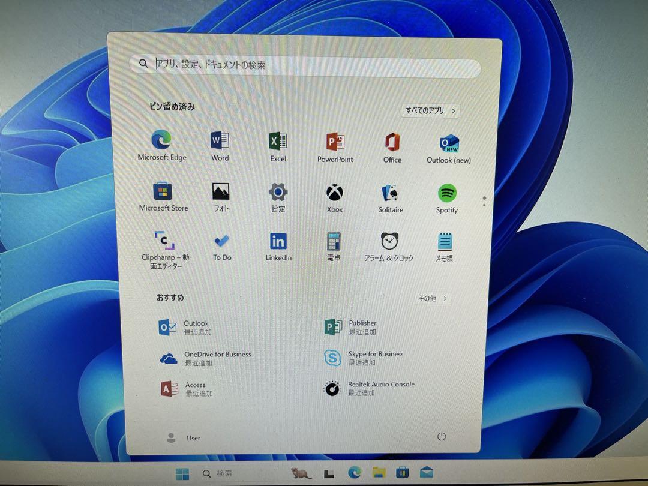
Task: Click the すべてのアプリ button
Action: click(430, 110)
